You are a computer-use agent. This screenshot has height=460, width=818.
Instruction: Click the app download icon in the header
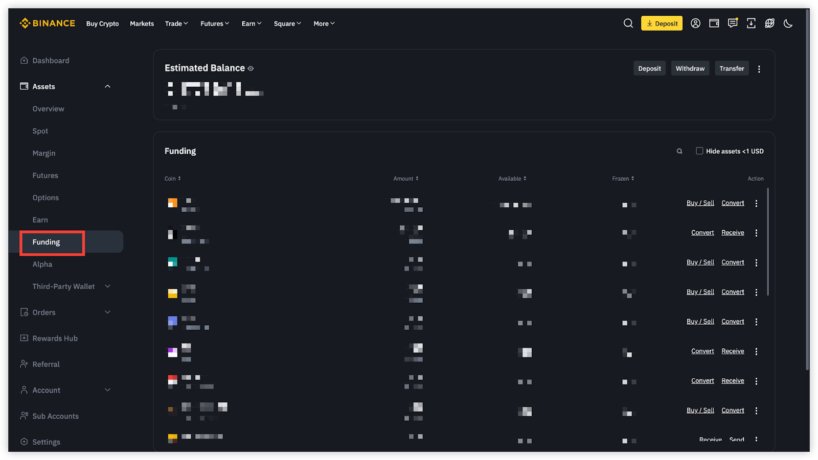[751, 23]
